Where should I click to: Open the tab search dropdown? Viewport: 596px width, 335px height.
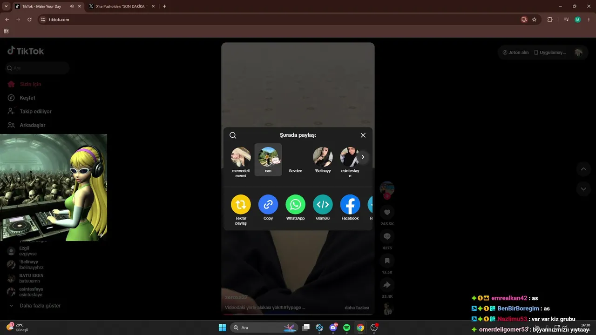pyautogui.click(x=6, y=7)
